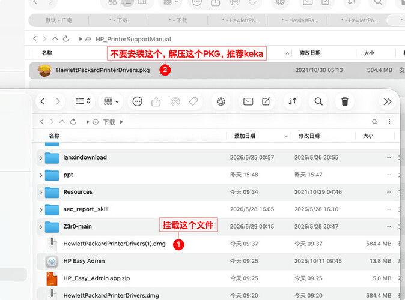Click the Share icon in front toolbar
Screen dimensions: 405x300
(x=156, y=101)
